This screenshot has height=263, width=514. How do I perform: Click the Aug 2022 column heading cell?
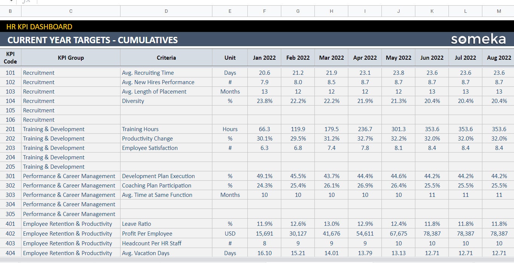[x=499, y=57]
